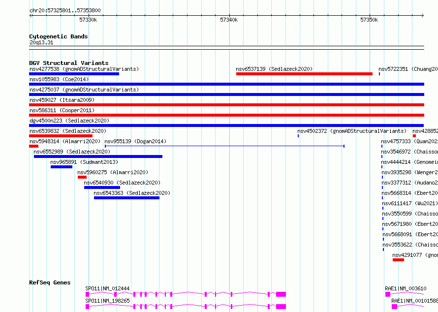The width and height of the screenshot is (438, 312).
Task: Select blue bar beneath nsv6552989
Action: point(98,156)
